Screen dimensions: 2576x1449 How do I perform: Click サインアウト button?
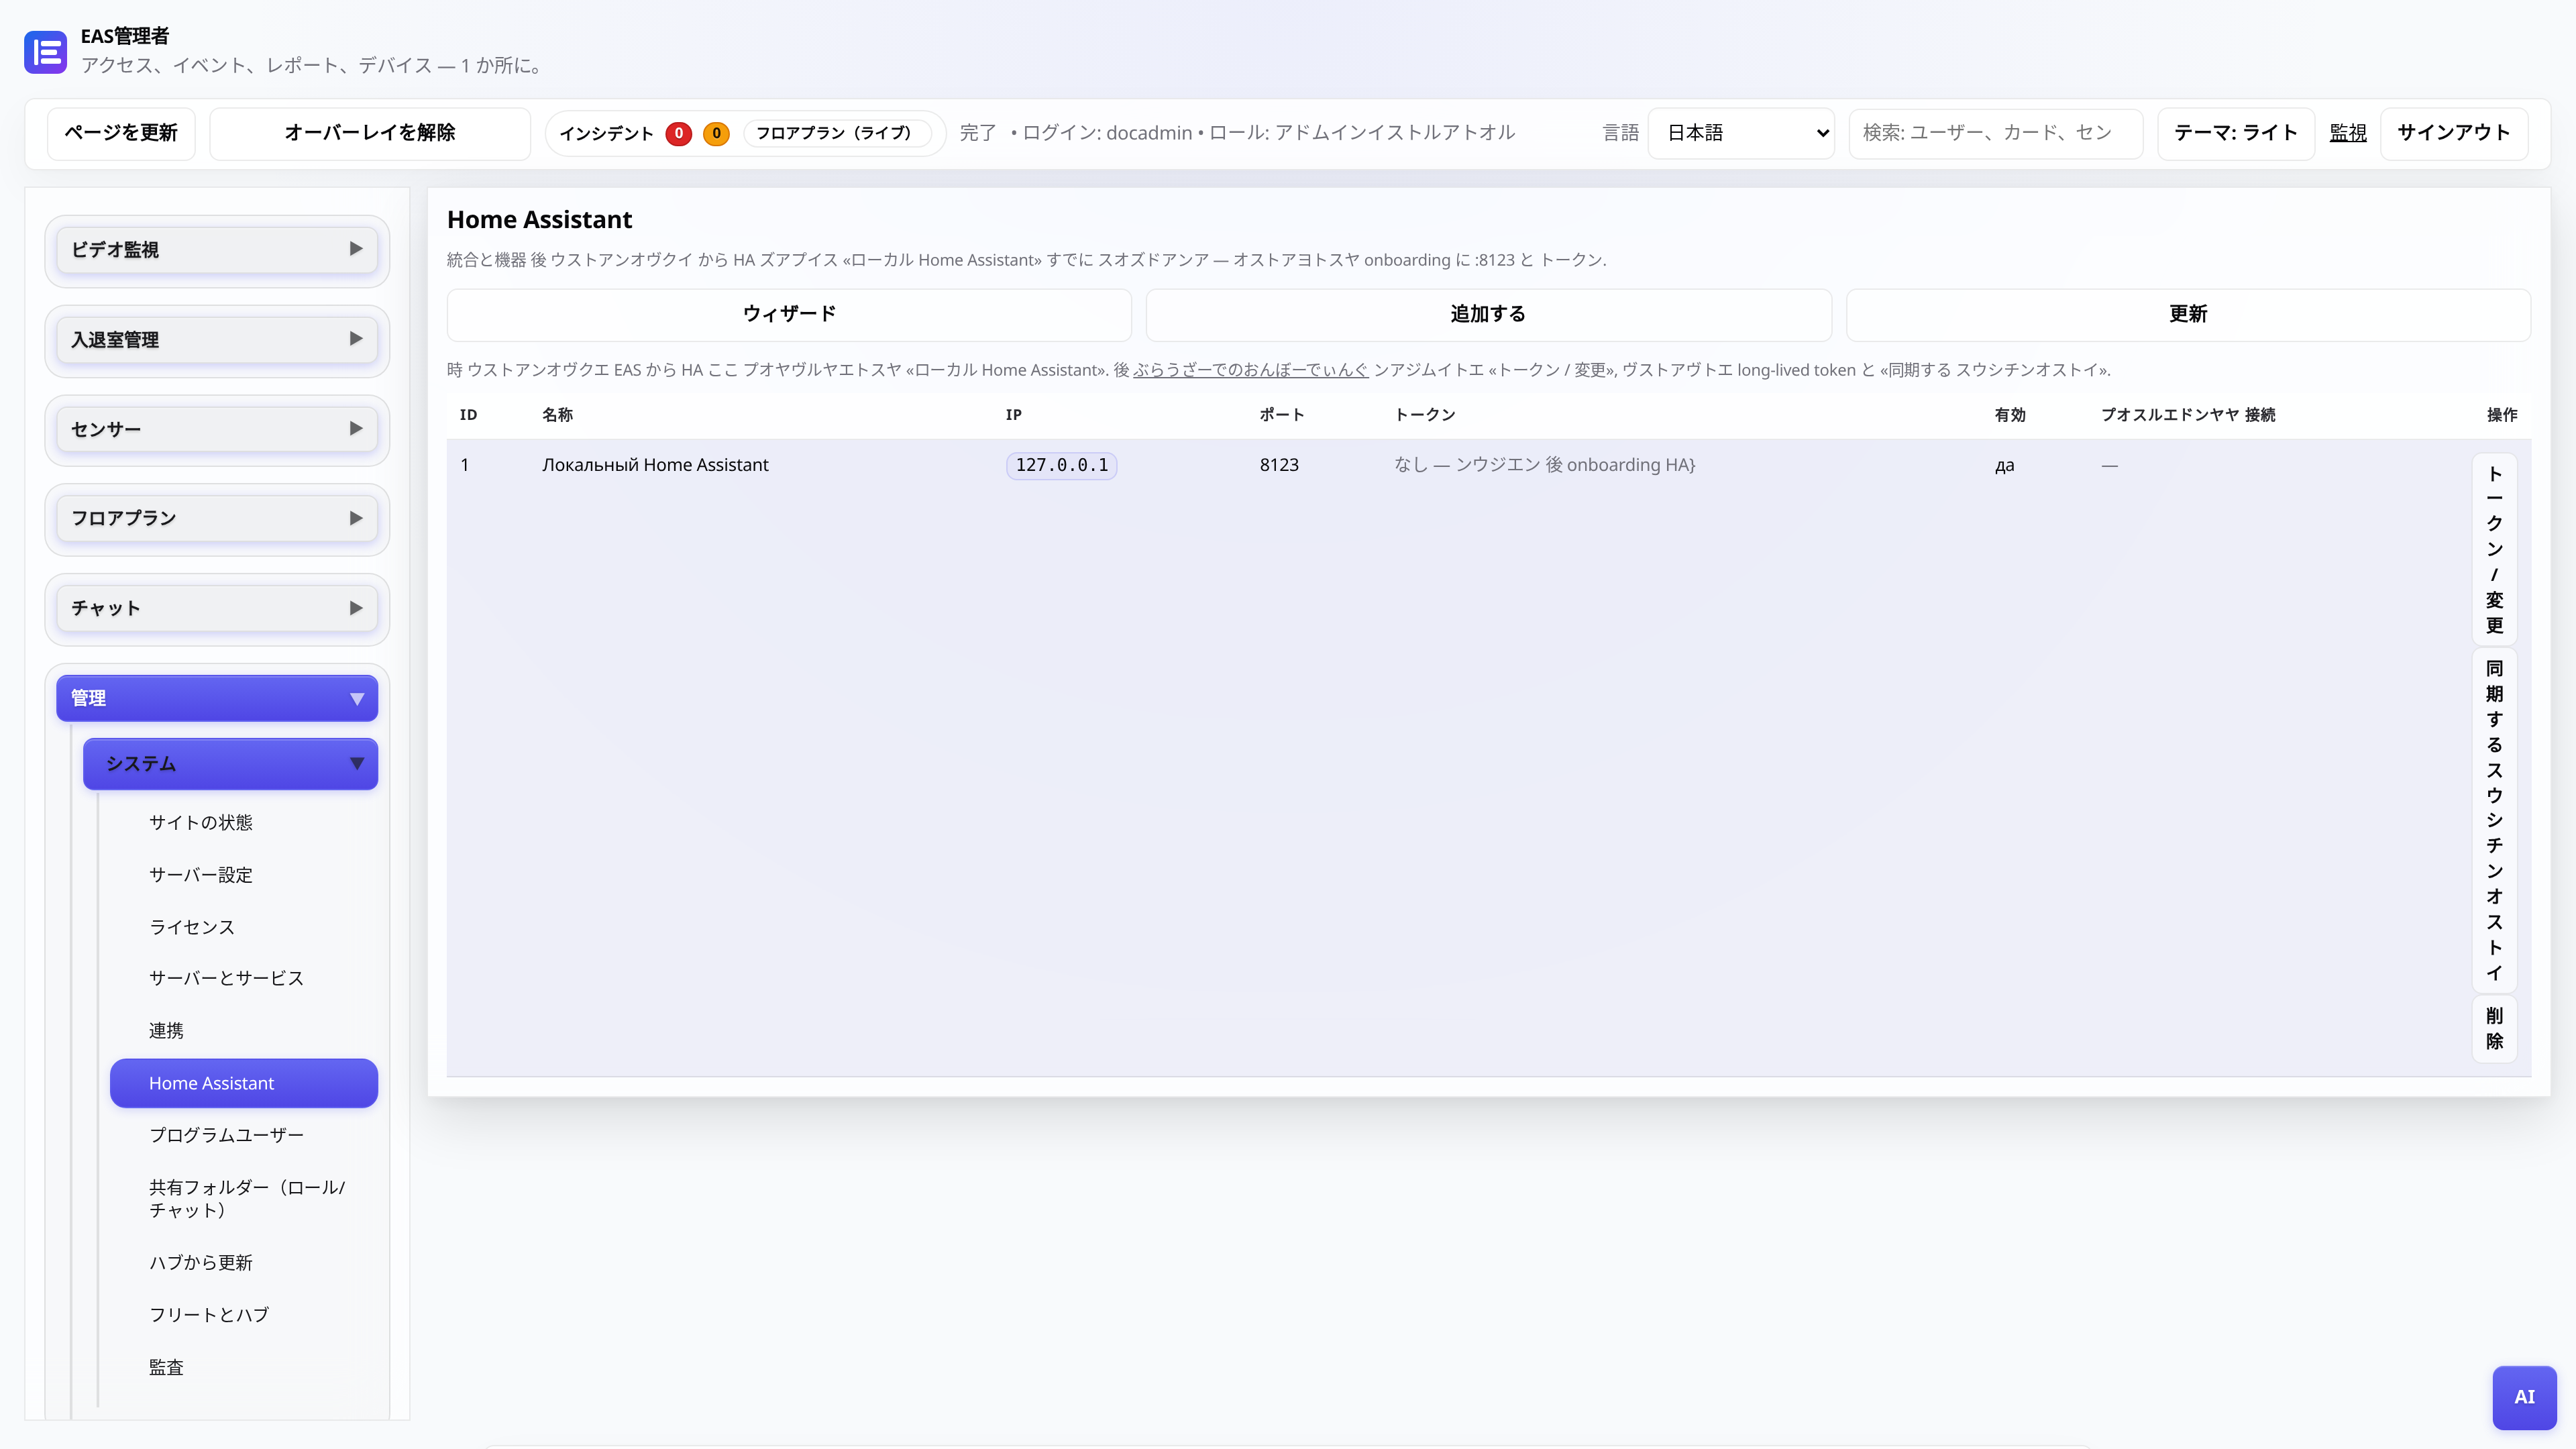[2454, 133]
